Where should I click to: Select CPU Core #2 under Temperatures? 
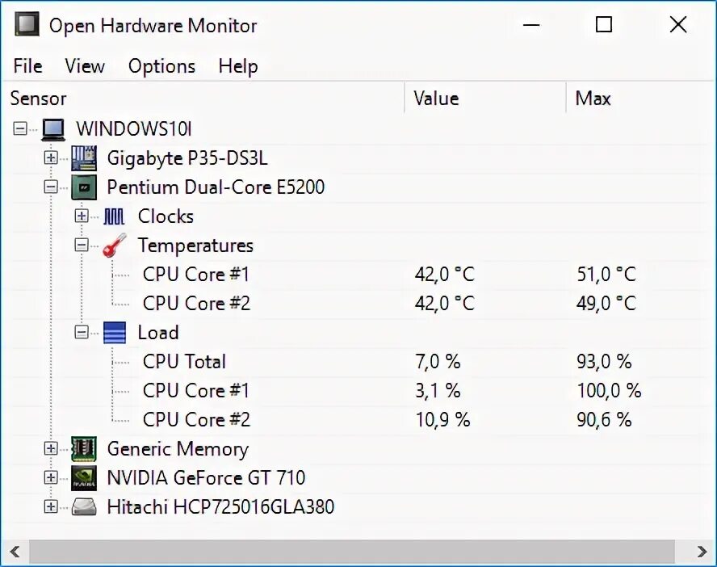(196, 303)
